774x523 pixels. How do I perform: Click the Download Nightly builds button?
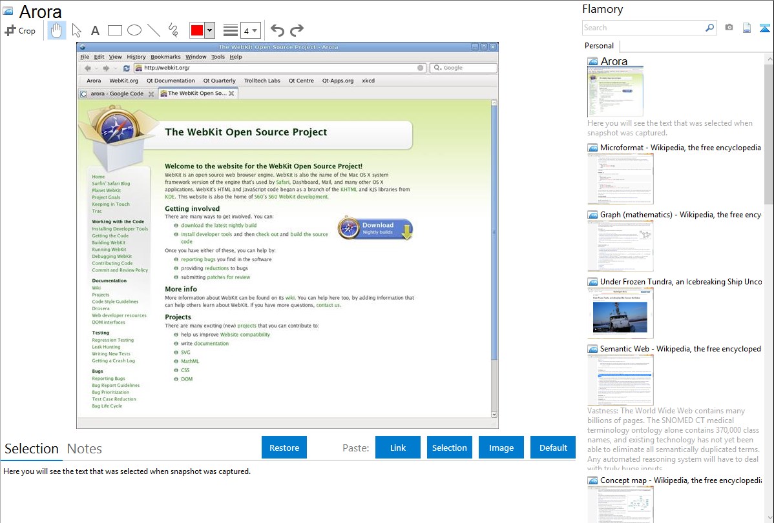point(375,228)
